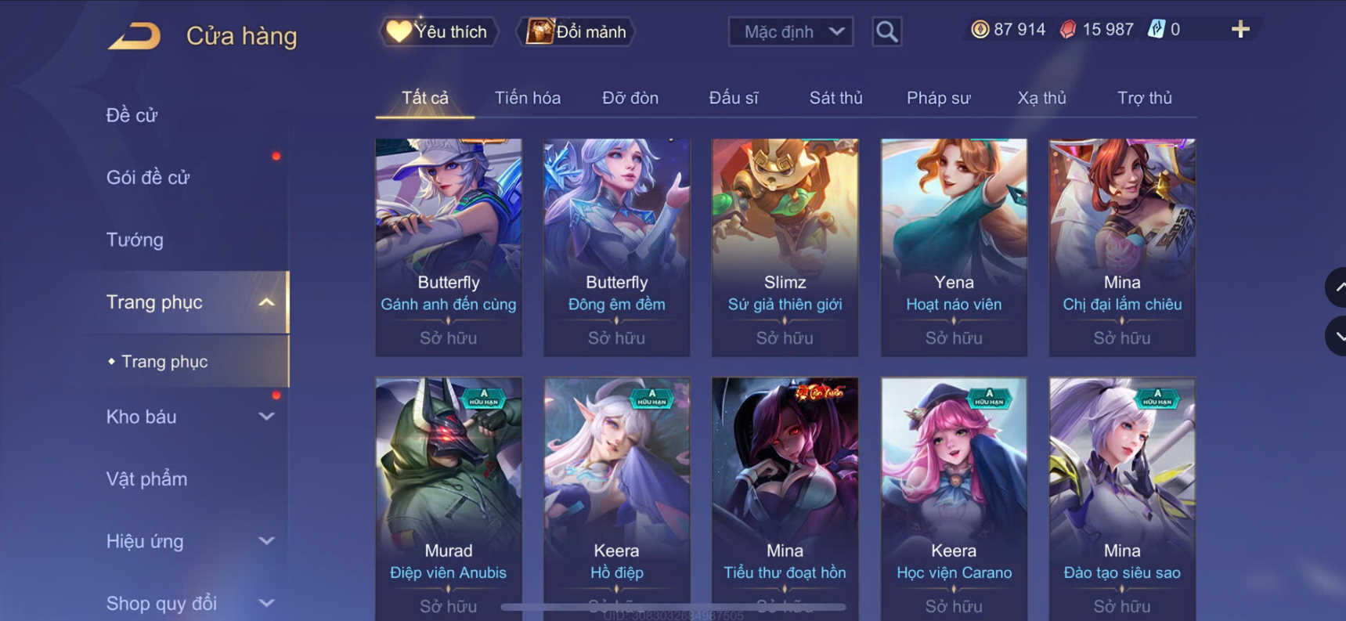Click the plus icon to add currency
Viewport: 1346px width, 621px height.
[x=1240, y=30]
